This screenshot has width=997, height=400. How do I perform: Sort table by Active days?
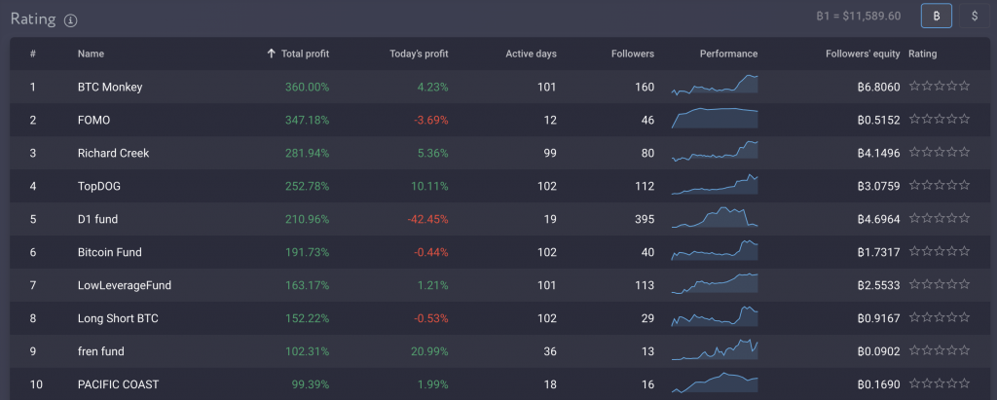531,54
